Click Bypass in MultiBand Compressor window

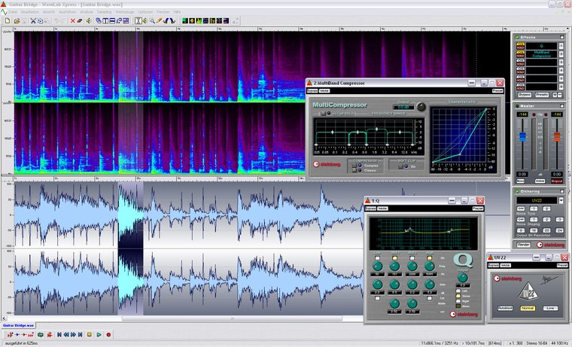click(312, 90)
